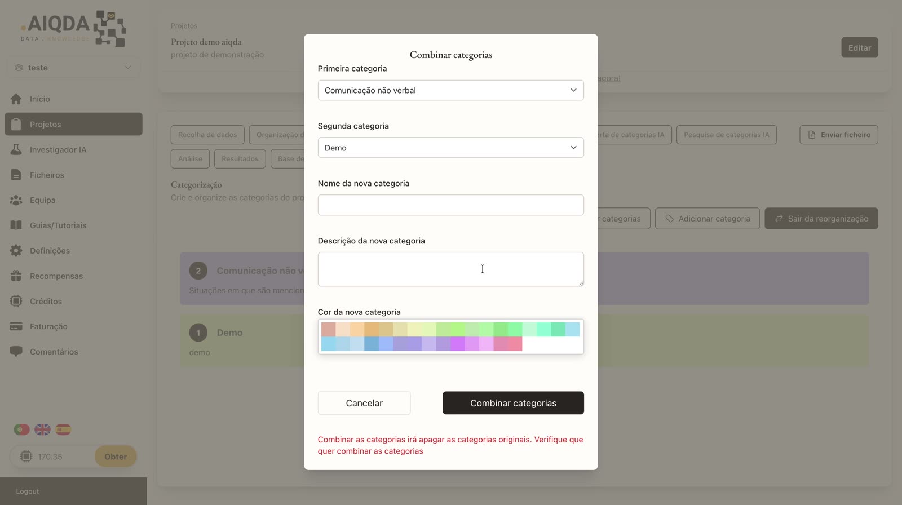The width and height of the screenshot is (902, 505).
Task: Click the "demo" description on Demo card
Action: (200, 352)
